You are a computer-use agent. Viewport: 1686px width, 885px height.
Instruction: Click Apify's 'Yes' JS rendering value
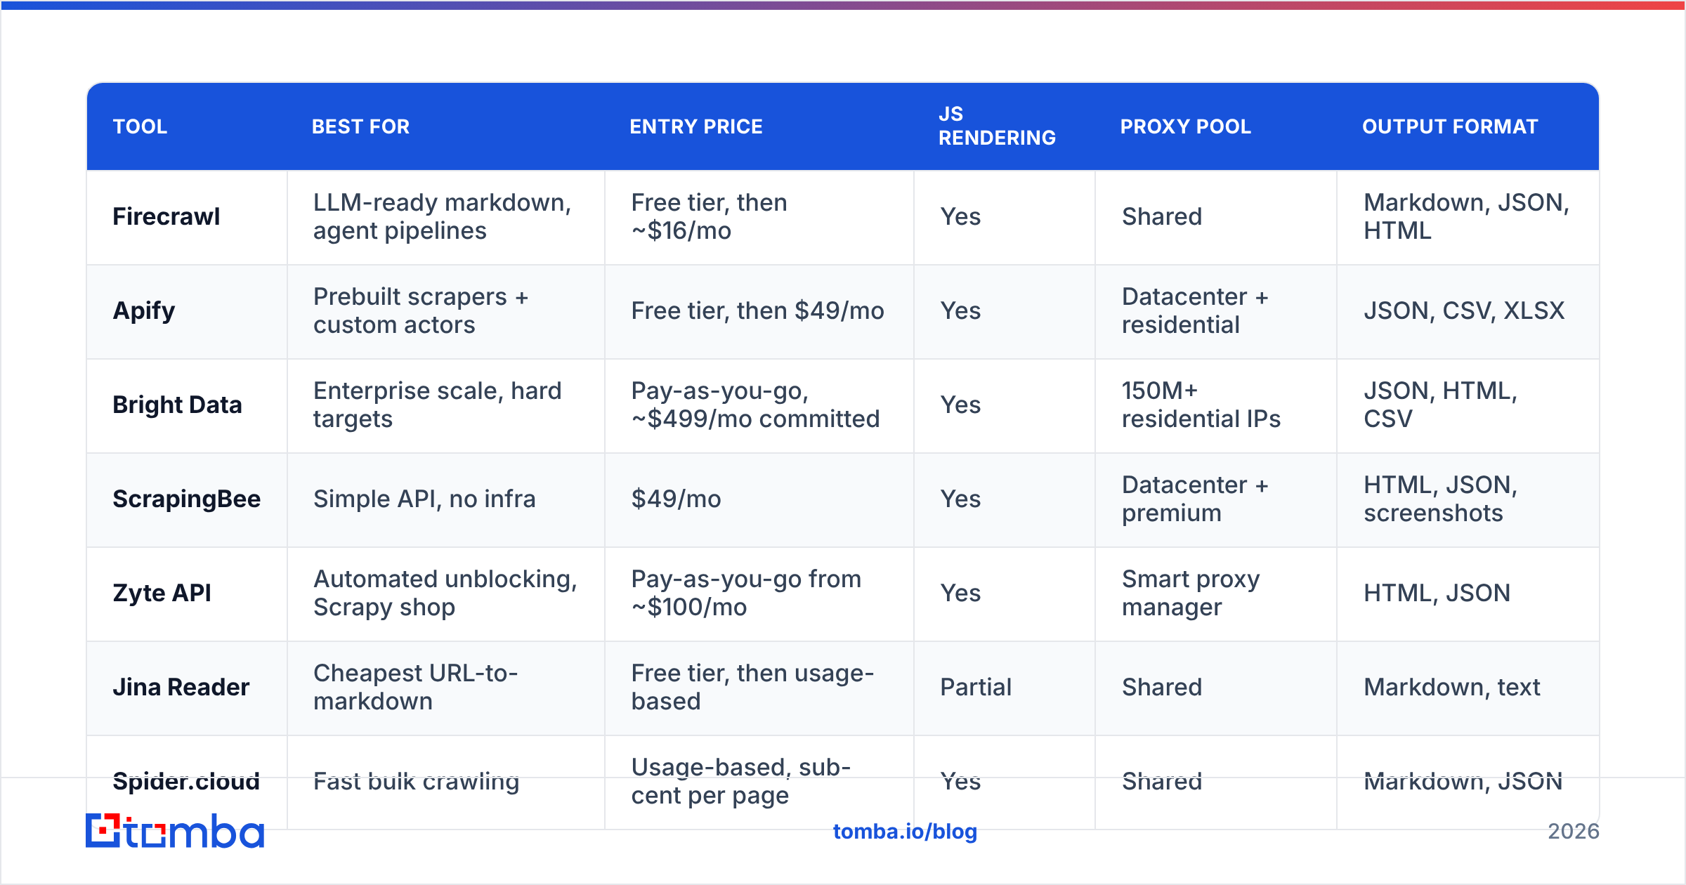click(x=960, y=310)
